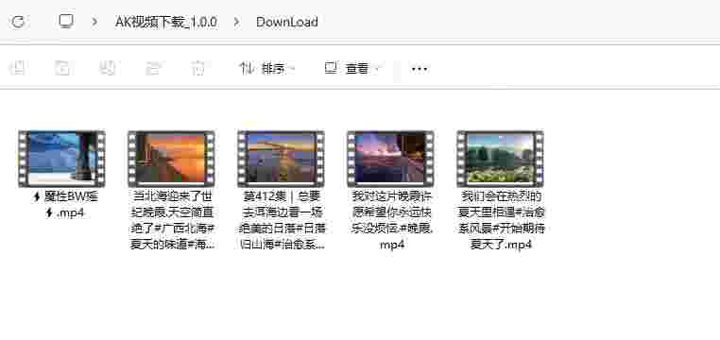The height and width of the screenshot is (340, 720).
Task: Select the 第412集 video thumbnail
Action: tap(281, 159)
